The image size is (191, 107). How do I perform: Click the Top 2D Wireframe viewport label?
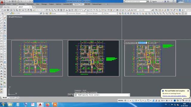point(15,17)
